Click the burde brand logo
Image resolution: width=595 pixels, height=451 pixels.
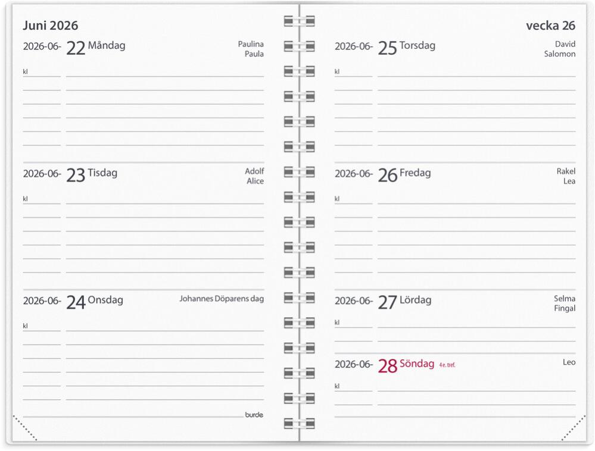pyautogui.click(x=254, y=415)
